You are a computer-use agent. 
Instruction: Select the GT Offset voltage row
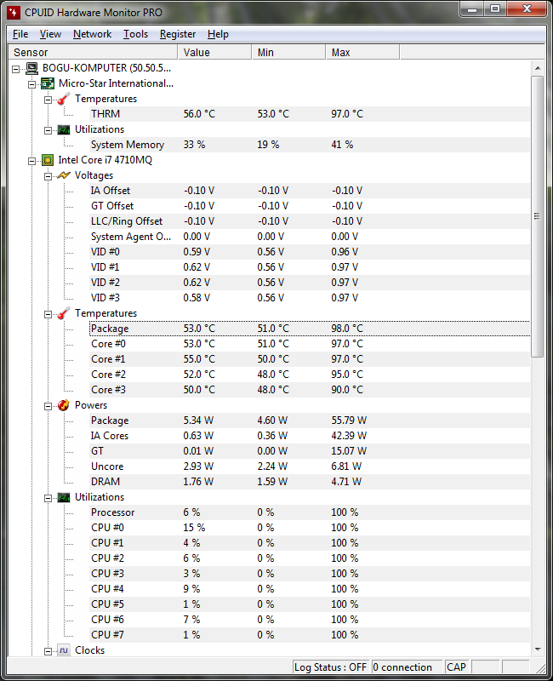coord(310,206)
